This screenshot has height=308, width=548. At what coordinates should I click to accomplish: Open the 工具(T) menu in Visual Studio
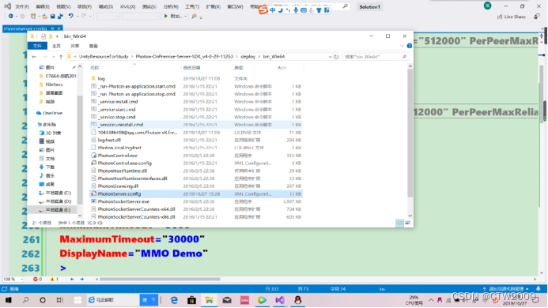tap(192, 6)
